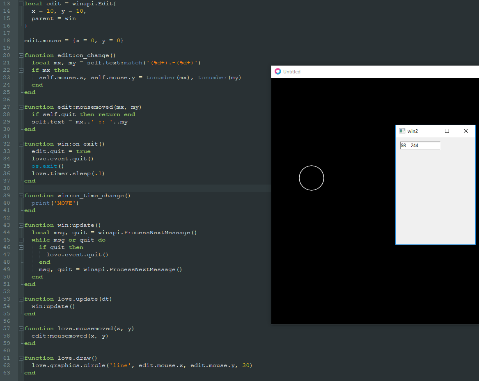Close the win2 window
The width and height of the screenshot is (479, 381).
(466, 131)
